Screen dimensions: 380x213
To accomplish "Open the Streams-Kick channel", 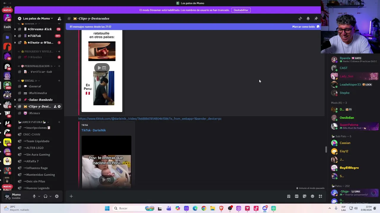I will (39, 29).
